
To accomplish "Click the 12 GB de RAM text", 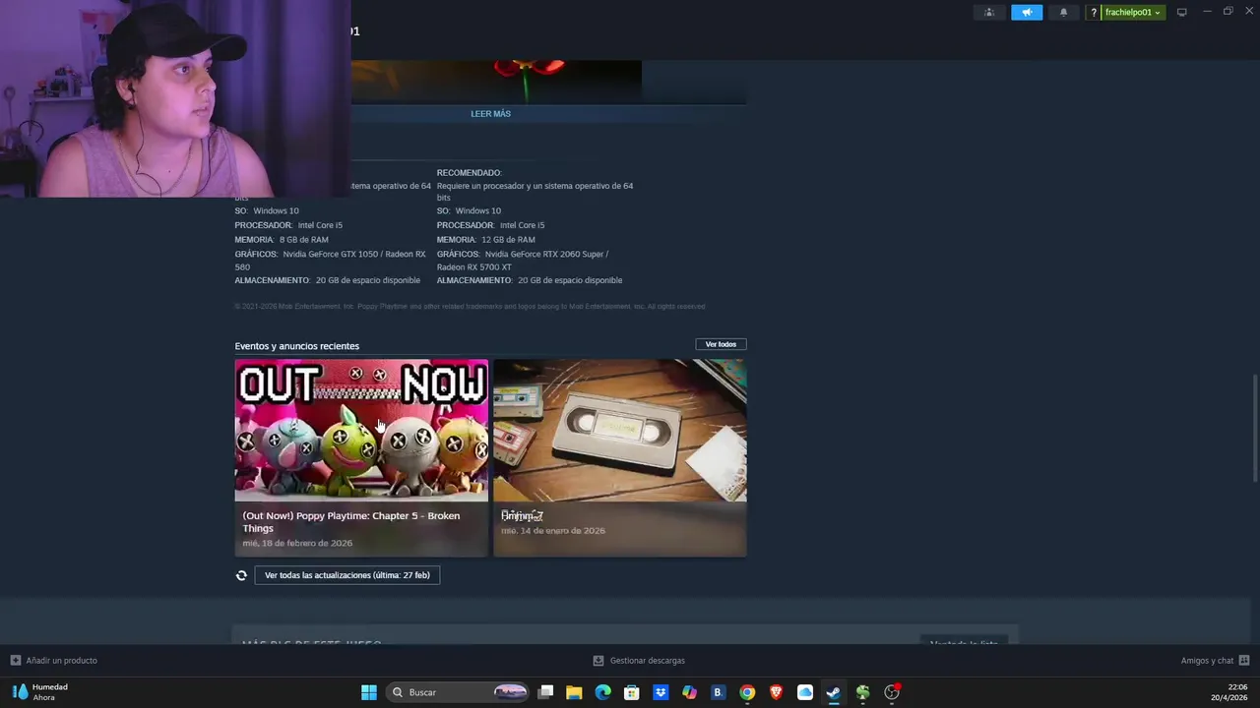I will pyautogui.click(x=508, y=240).
